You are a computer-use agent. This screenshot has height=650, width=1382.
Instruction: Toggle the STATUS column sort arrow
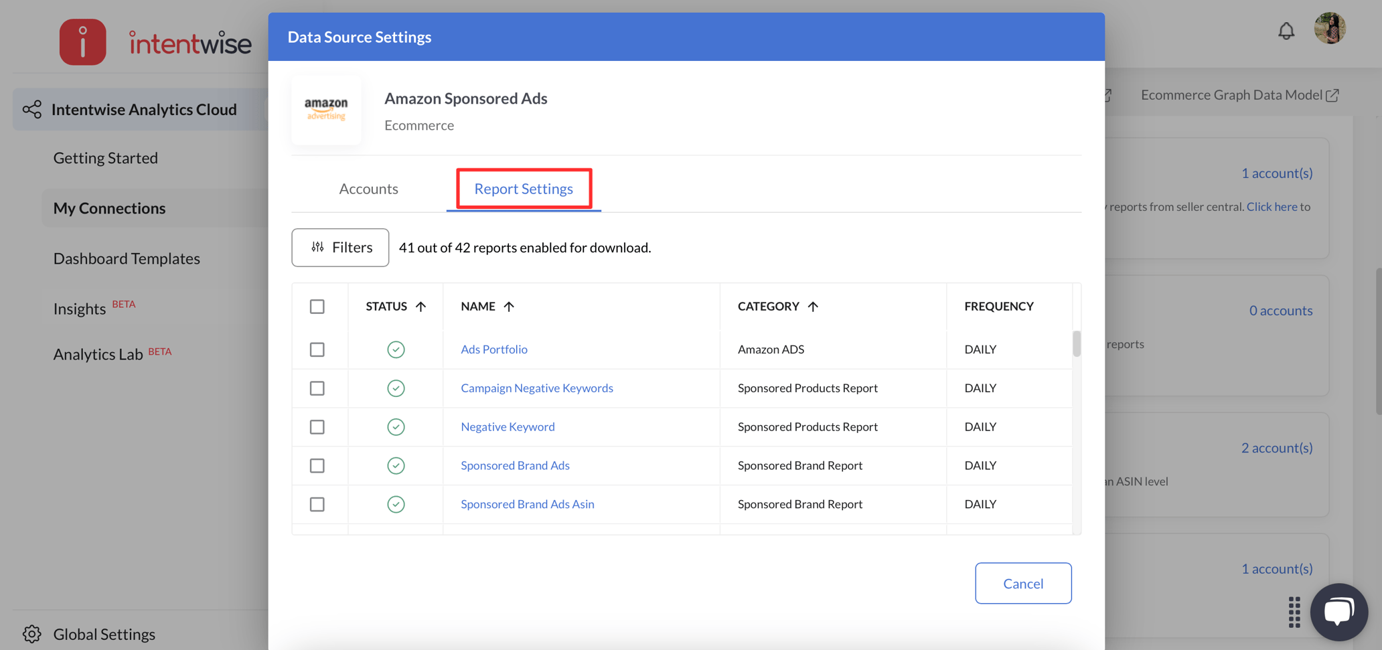pos(421,306)
